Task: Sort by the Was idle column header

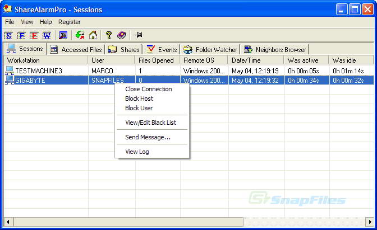Action: (351, 60)
